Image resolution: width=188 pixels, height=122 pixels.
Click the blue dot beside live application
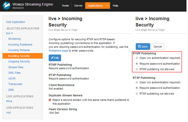[x=7, y=101]
